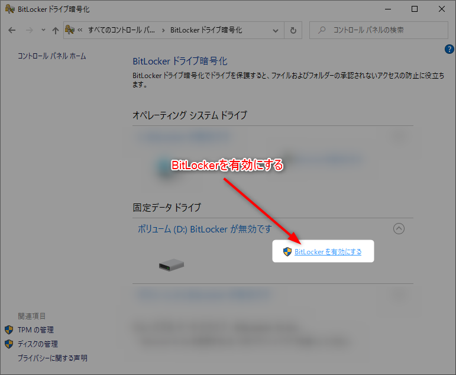The image size is (456, 375).
Task: Open プライバシーに関する声明 link
Action: coord(53,358)
